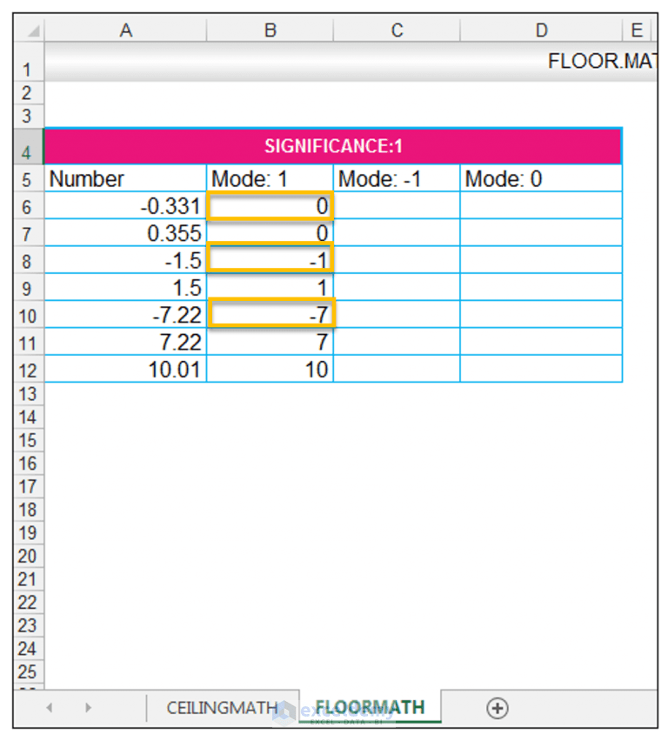Click the Mode: 1 header cell
Viewport: 668px width, 741px height.
(x=270, y=178)
